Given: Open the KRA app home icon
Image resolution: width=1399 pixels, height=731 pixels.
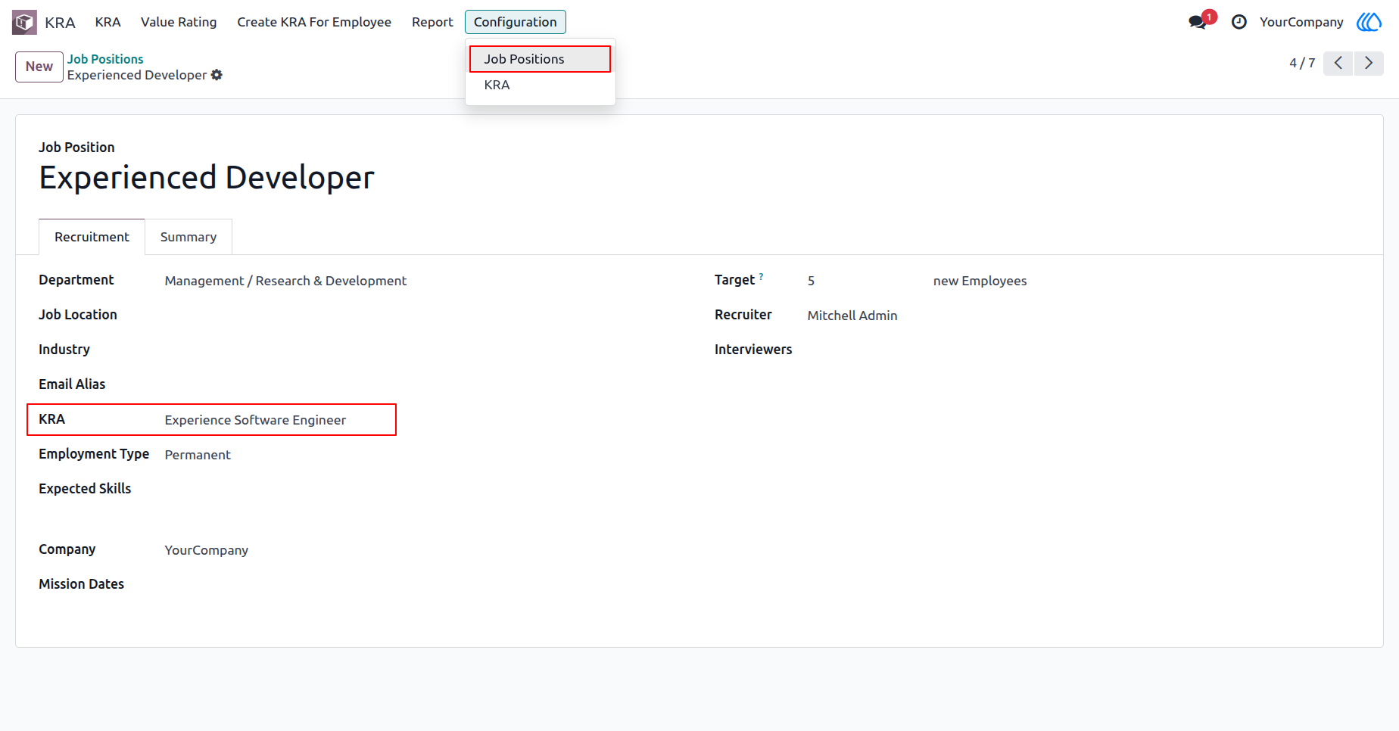Looking at the screenshot, I should 24,22.
